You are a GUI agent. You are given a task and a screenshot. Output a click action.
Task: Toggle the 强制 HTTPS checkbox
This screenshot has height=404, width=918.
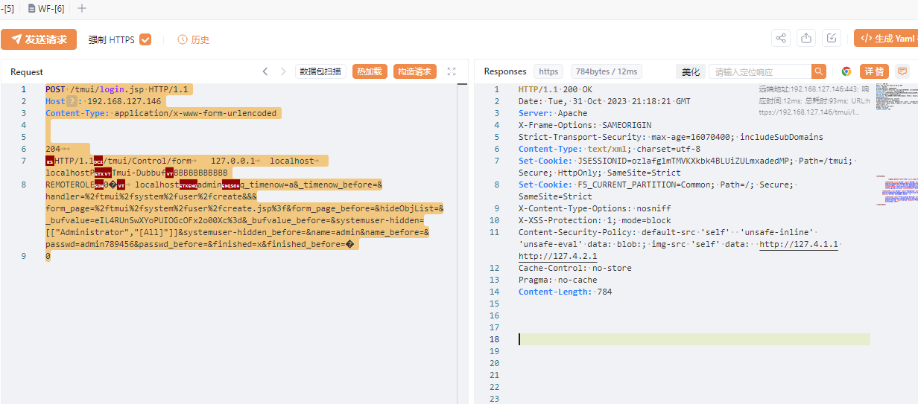[x=145, y=39]
